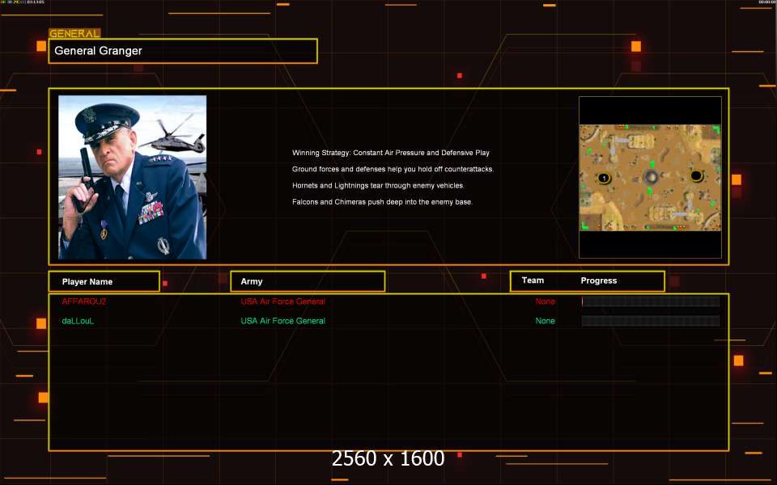Click the General Granger name field
777x485 pixels.
tap(183, 51)
